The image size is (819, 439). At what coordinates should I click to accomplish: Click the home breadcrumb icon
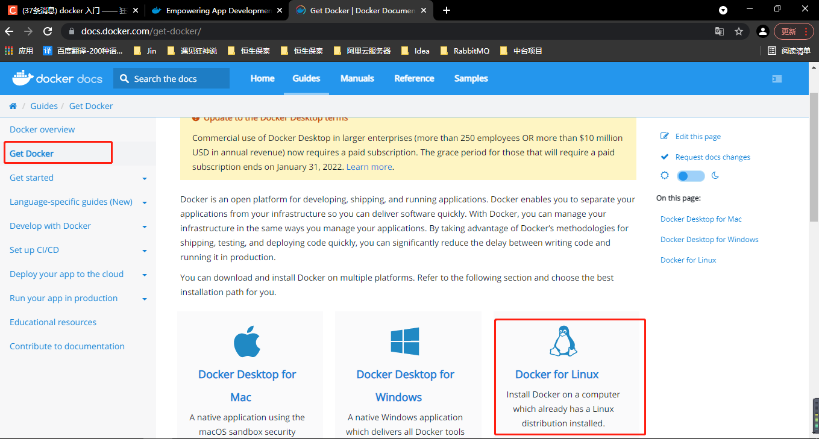pyautogui.click(x=13, y=106)
